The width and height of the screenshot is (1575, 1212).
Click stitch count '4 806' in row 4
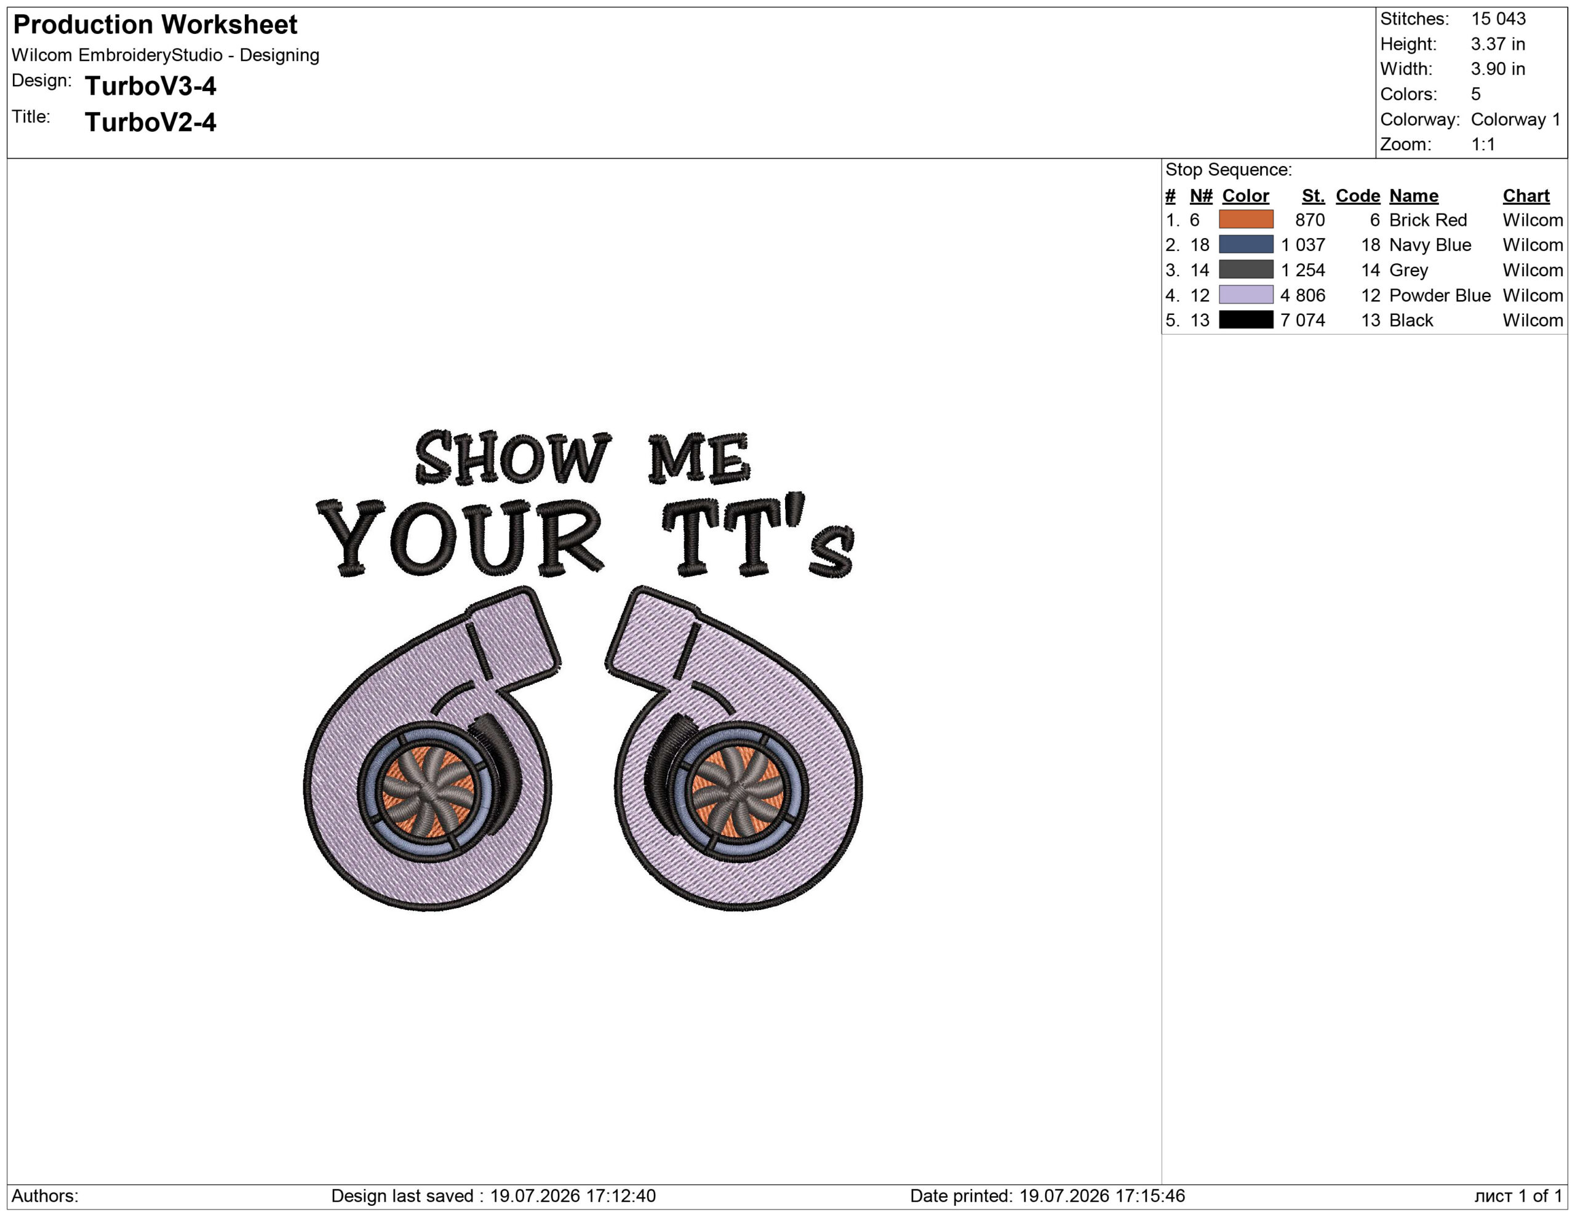click(x=1302, y=295)
